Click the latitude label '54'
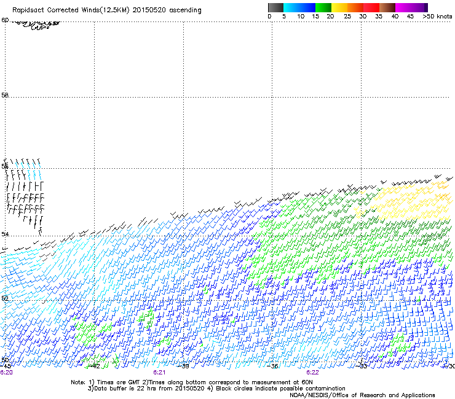 (5, 234)
